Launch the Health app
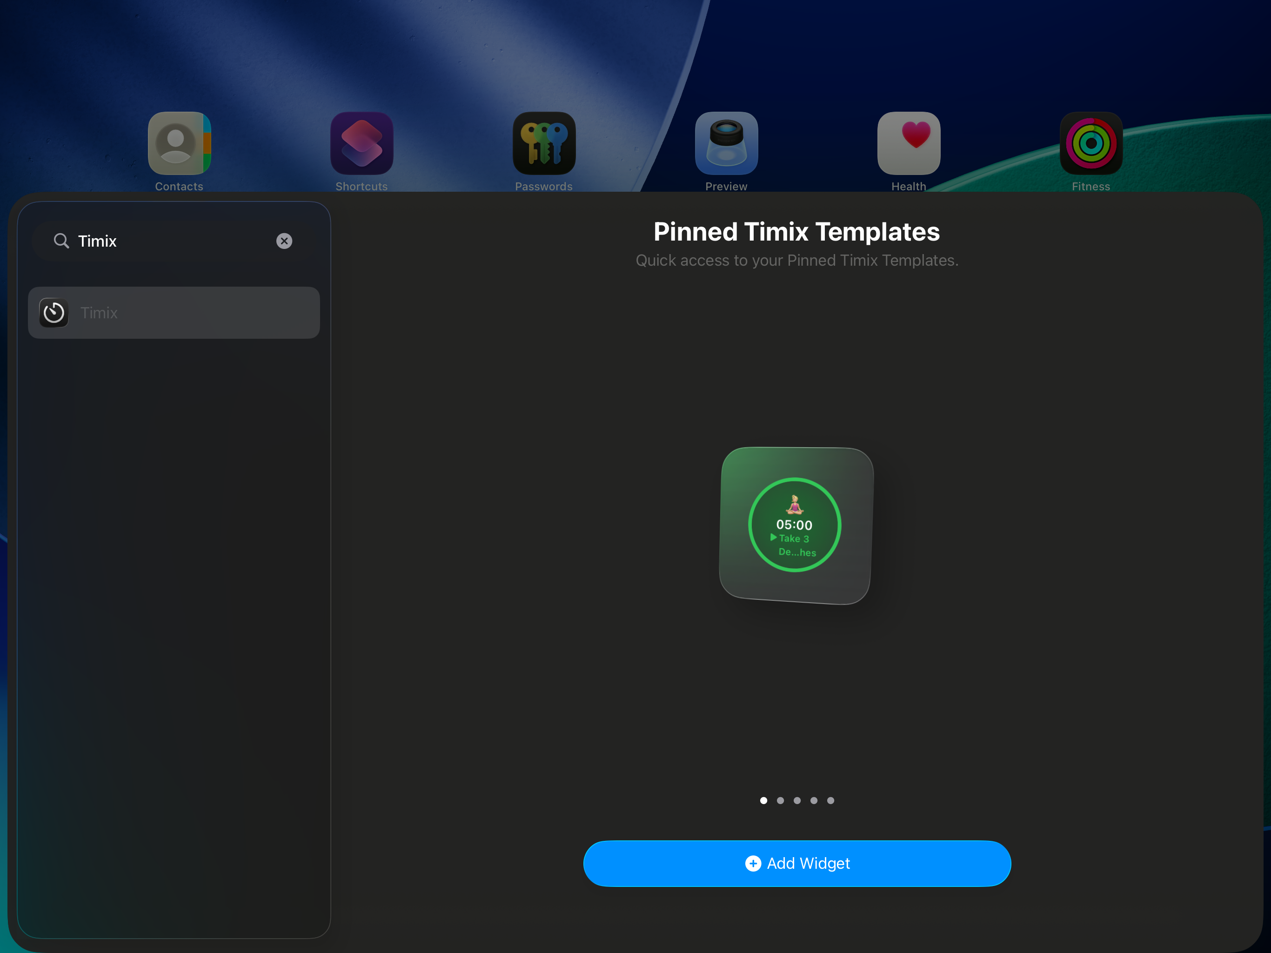This screenshot has height=953, width=1271. point(909,143)
